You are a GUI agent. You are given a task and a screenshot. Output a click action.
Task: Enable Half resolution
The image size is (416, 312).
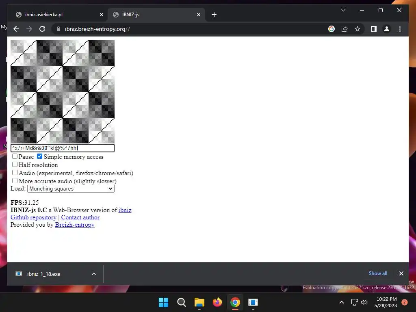[x=15, y=165]
